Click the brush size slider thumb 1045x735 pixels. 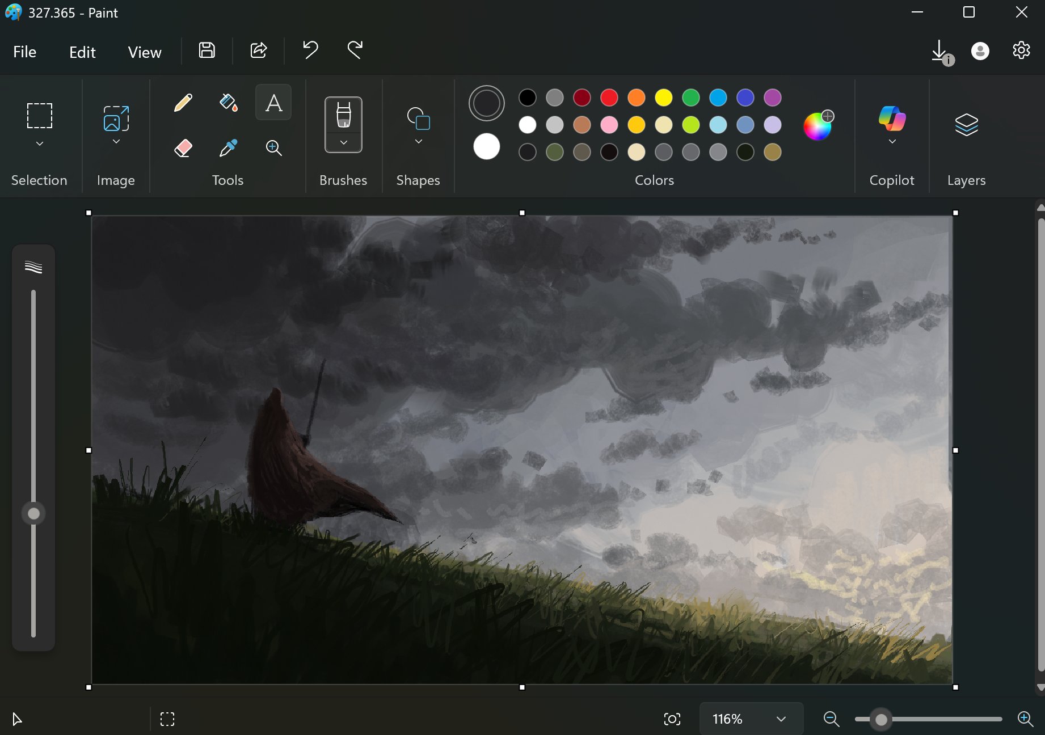click(x=33, y=514)
